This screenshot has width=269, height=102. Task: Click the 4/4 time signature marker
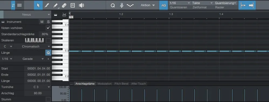pyautogui.click(x=71, y=17)
